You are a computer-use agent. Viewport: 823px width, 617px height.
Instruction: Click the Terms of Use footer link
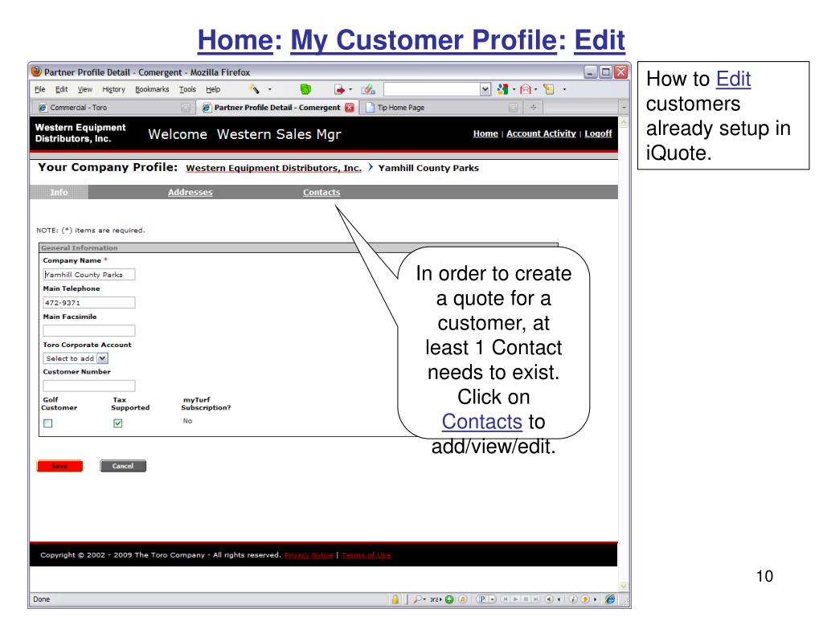pos(366,555)
